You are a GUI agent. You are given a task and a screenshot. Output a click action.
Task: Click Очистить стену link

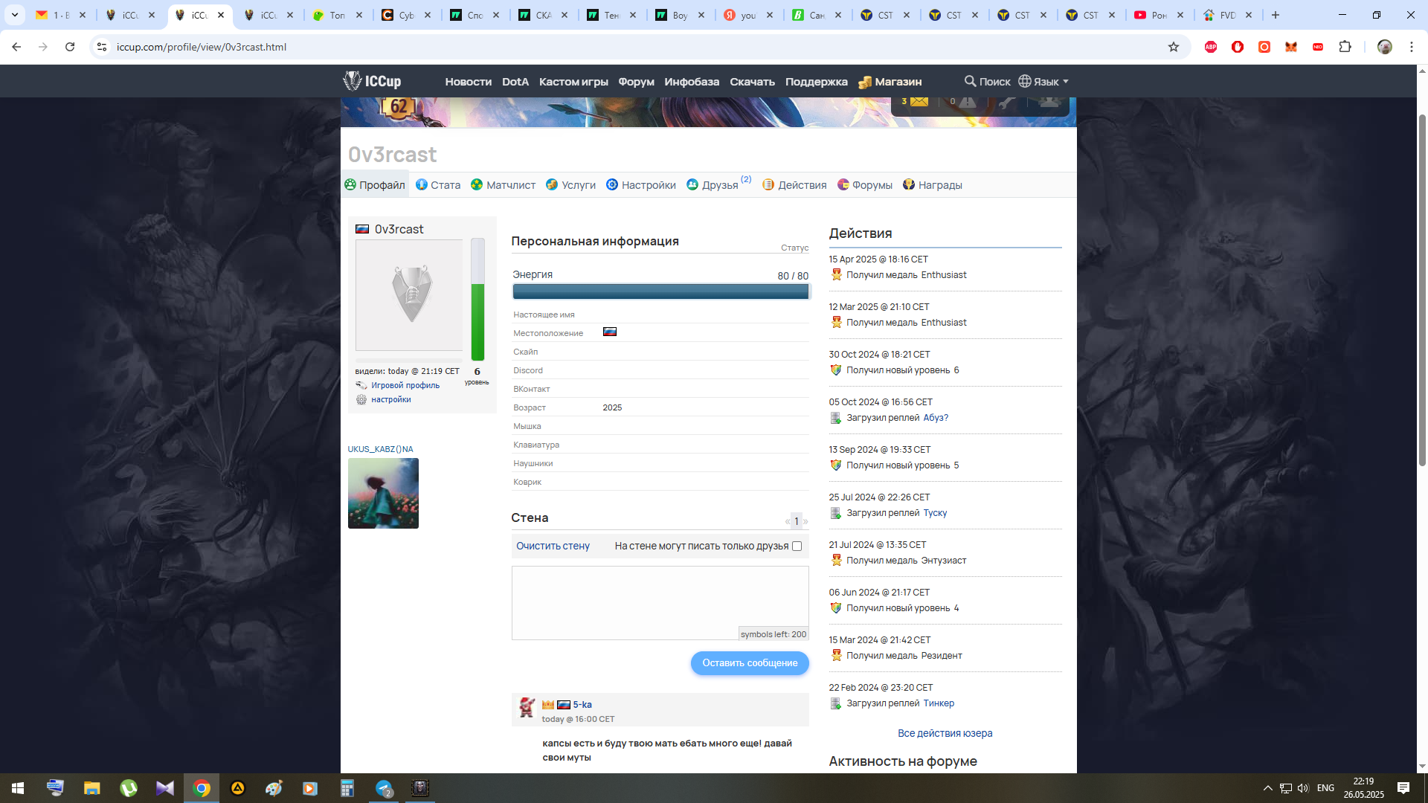(x=553, y=546)
